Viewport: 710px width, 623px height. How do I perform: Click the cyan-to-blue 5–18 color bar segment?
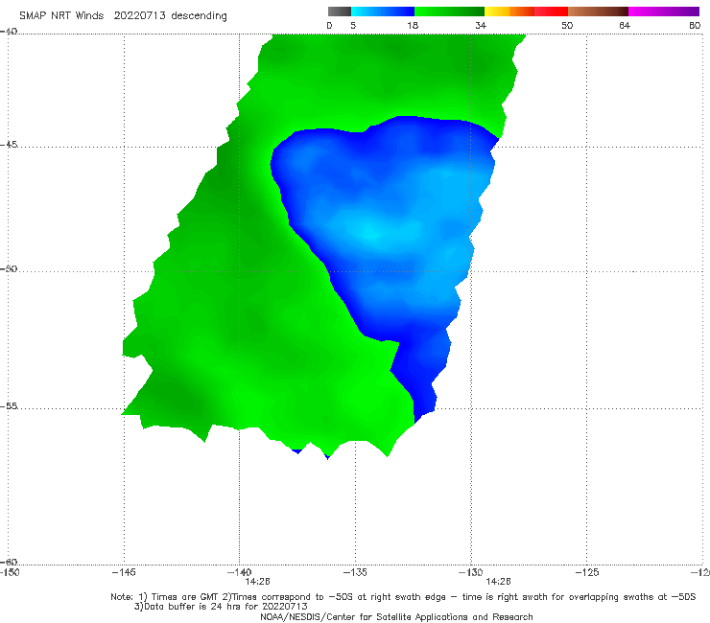pos(383,12)
